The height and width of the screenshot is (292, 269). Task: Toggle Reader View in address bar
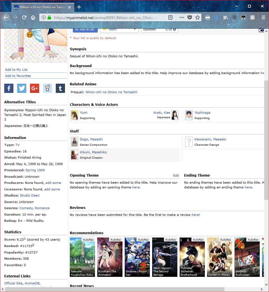coord(170,17)
